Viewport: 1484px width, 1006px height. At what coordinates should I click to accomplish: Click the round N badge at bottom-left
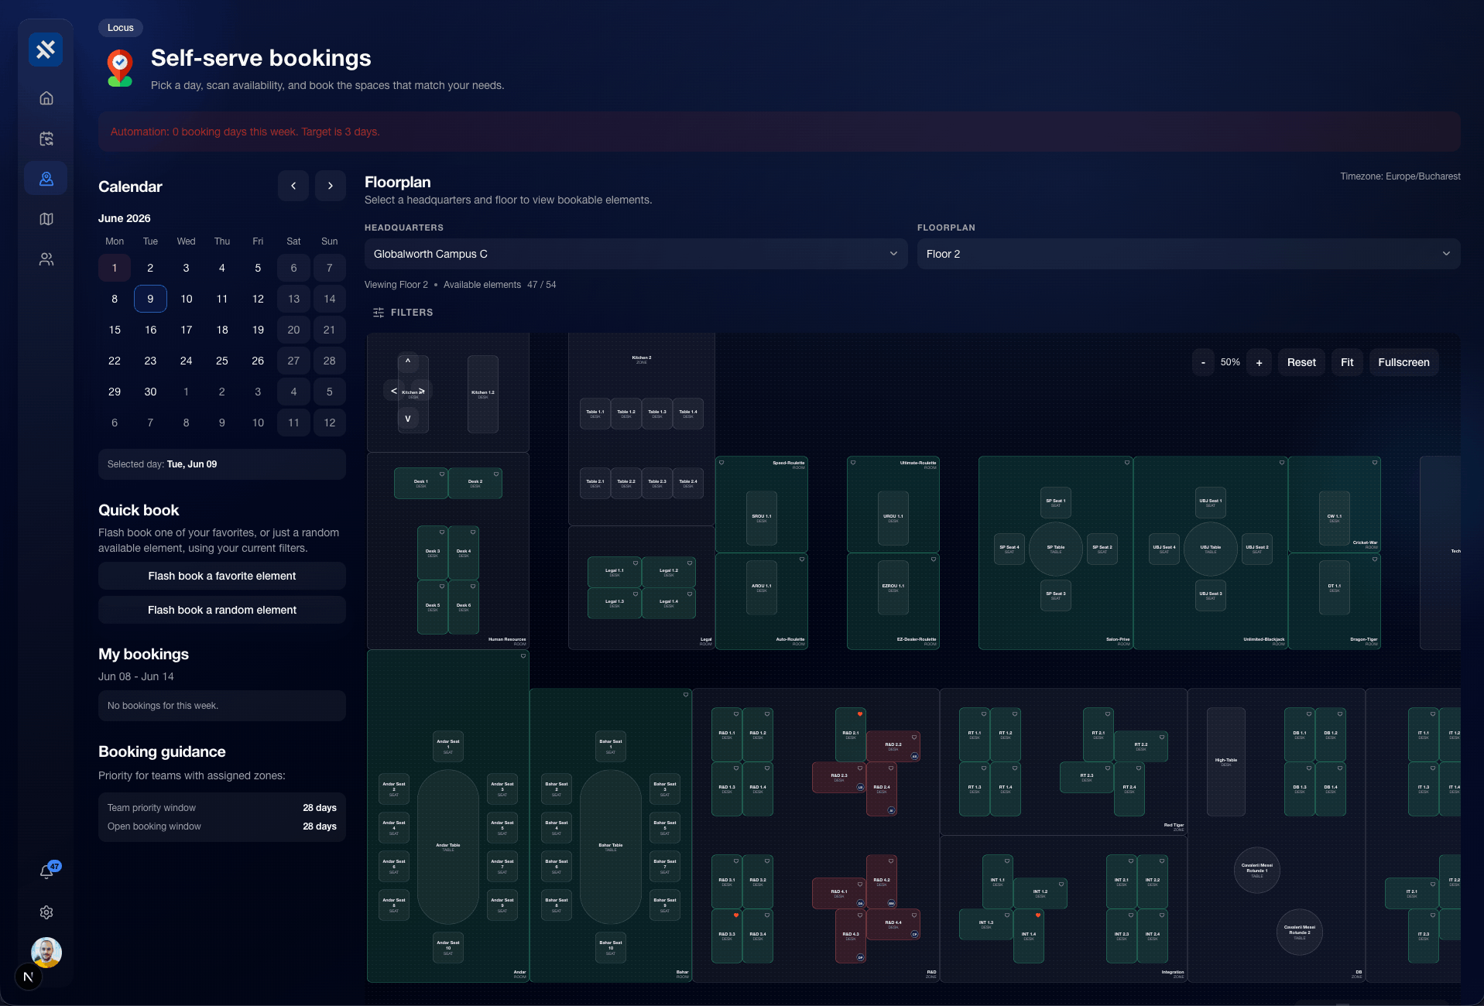coord(29,977)
